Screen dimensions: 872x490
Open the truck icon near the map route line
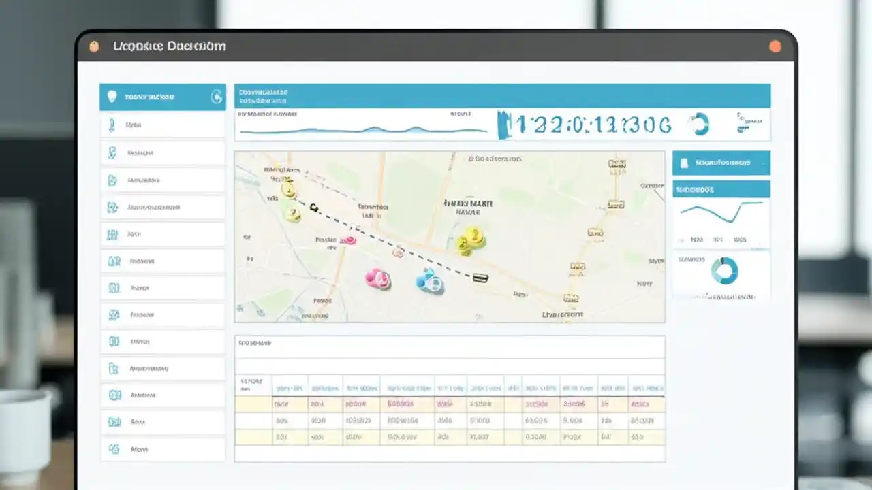482,278
